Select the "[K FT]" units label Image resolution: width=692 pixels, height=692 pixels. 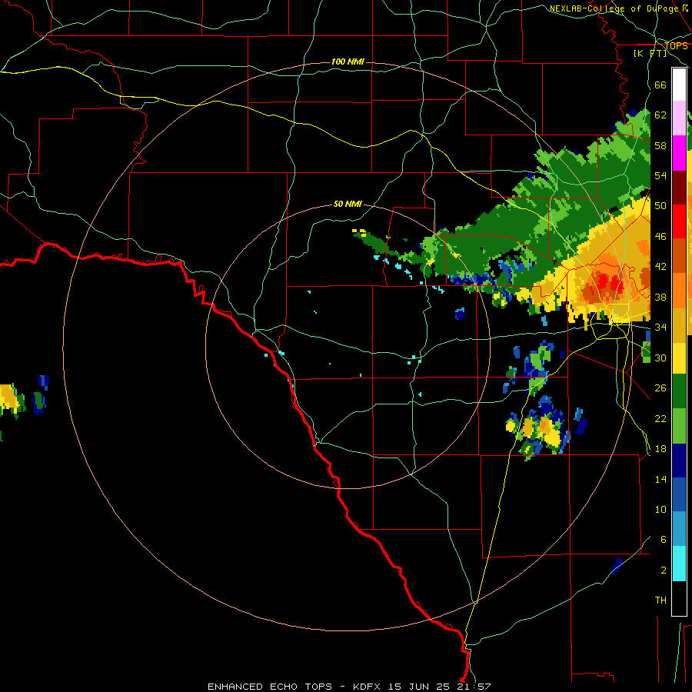[650, 54]
